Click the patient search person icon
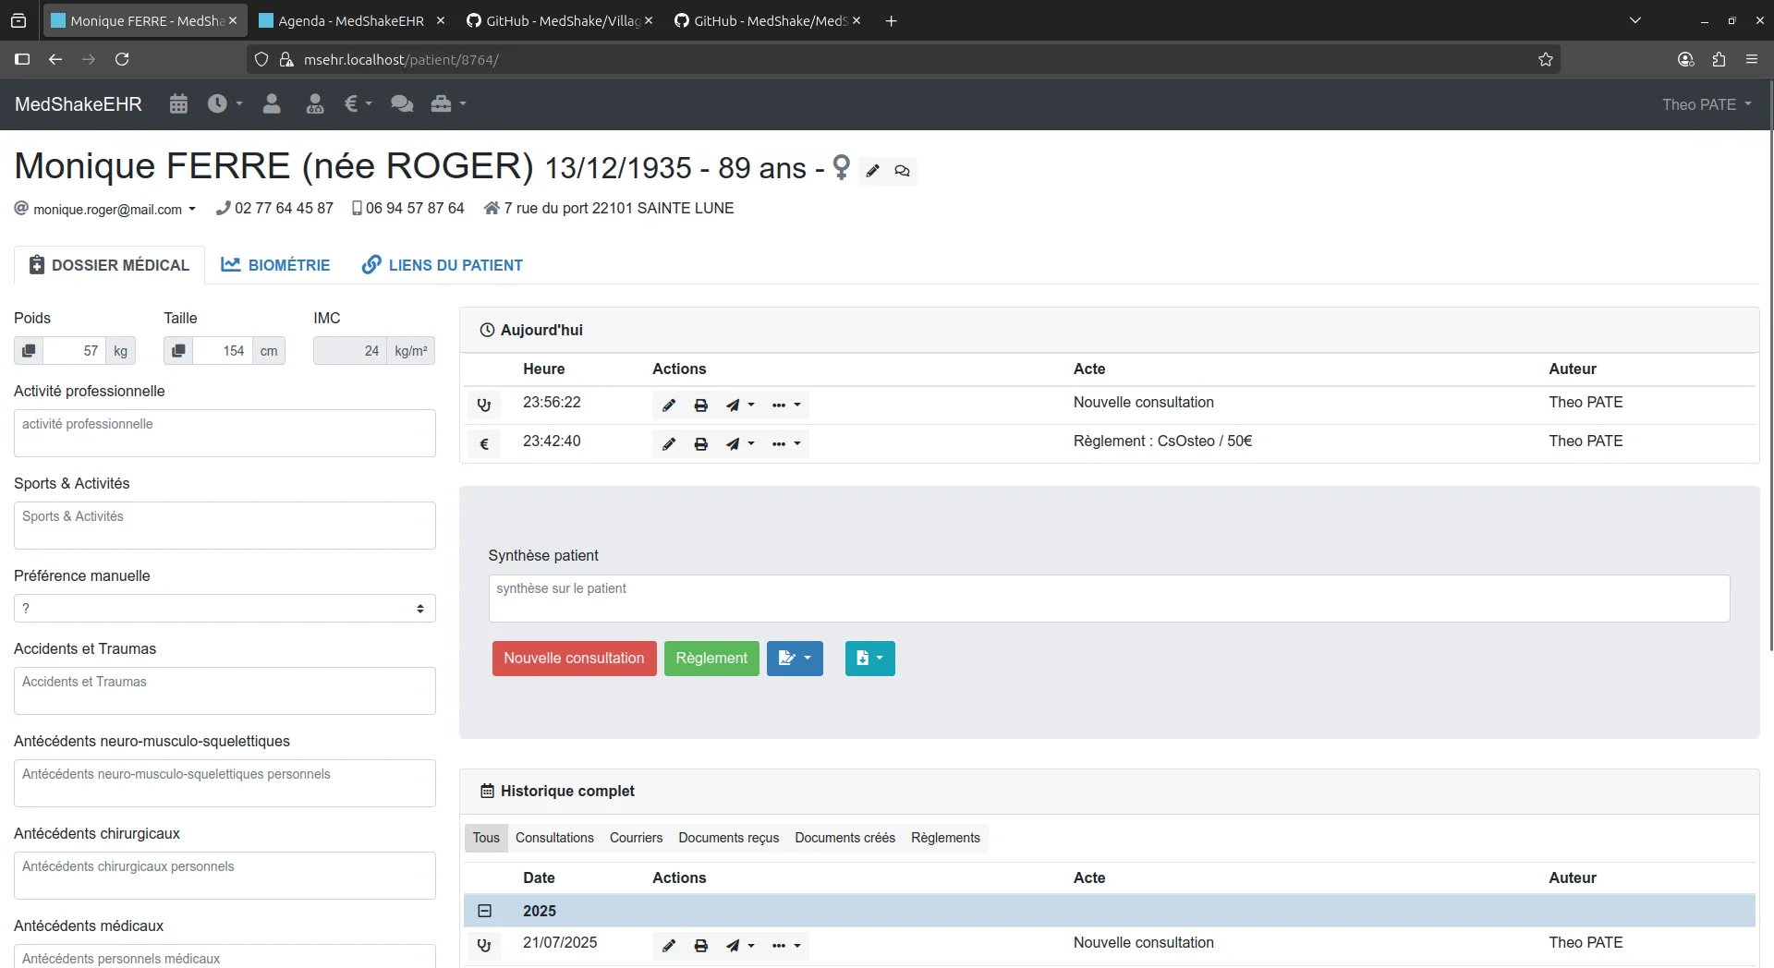1774x968 pixels. 272,104
